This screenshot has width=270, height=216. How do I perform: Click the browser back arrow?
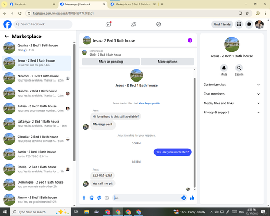[5, 13]
